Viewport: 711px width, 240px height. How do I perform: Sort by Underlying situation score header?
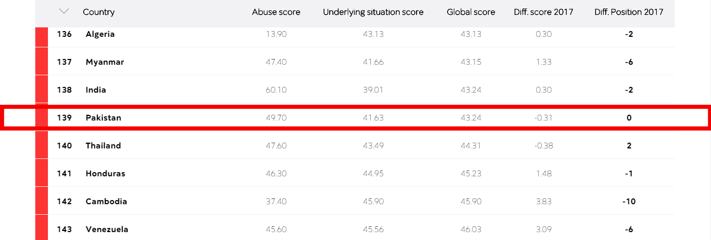point(373,12)
